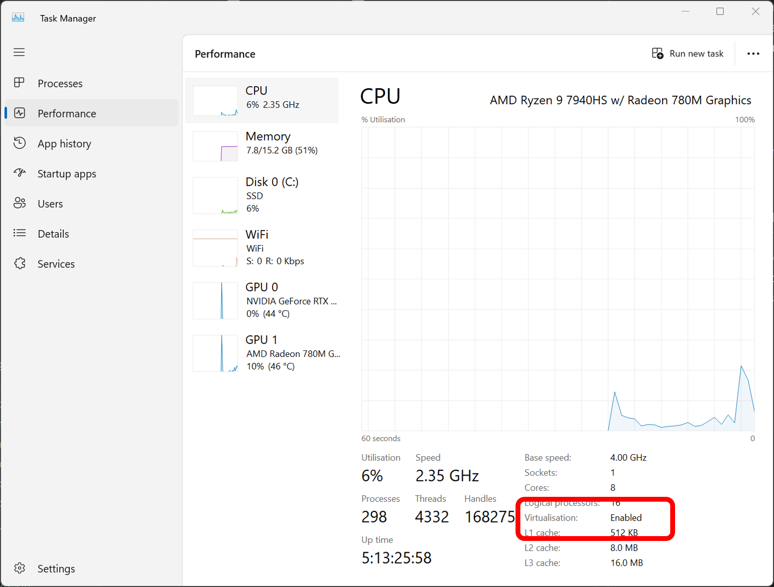774x587 pixels.
Task: Click the Cores value 8
Action: [613, 488]
